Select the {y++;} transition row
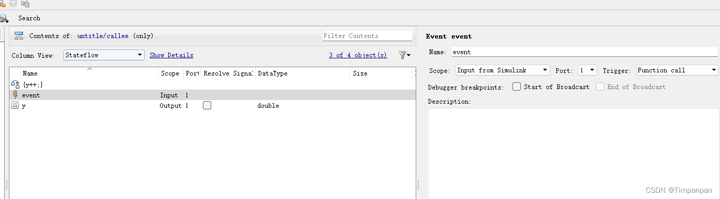The height and width of the screenshot is (199, 720). pyautogui.click(x=212, y=84)
